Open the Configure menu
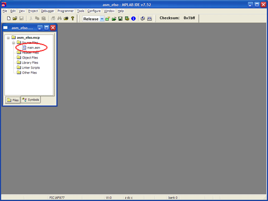 pyautogui.click(x=94, y=11)
